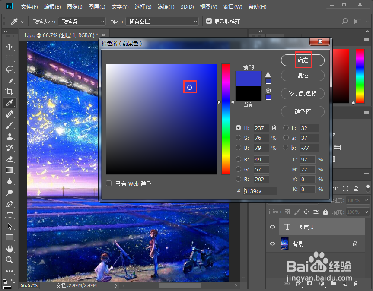The image size is (373, 291).
Task: Open the 文件(F) menu
Action: tap(29, 7)
